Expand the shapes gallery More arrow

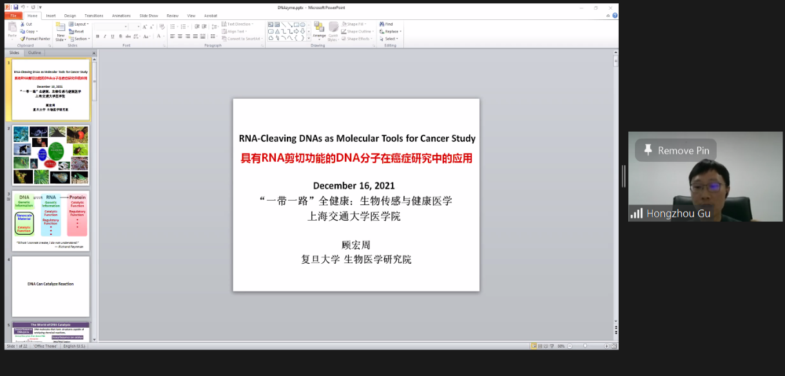tap(309, 39)
